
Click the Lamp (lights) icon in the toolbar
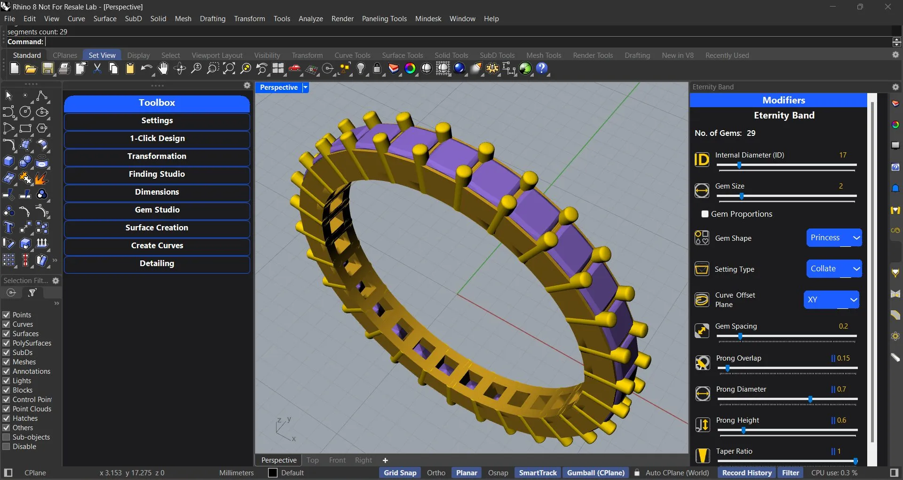361,69
